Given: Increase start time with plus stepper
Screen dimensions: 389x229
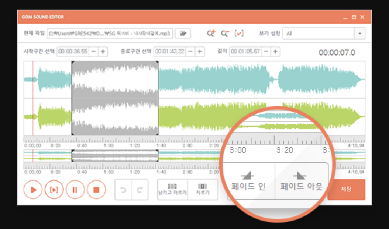Looking at the screenshot, I should pyautogui.click(x=102, y=52).
